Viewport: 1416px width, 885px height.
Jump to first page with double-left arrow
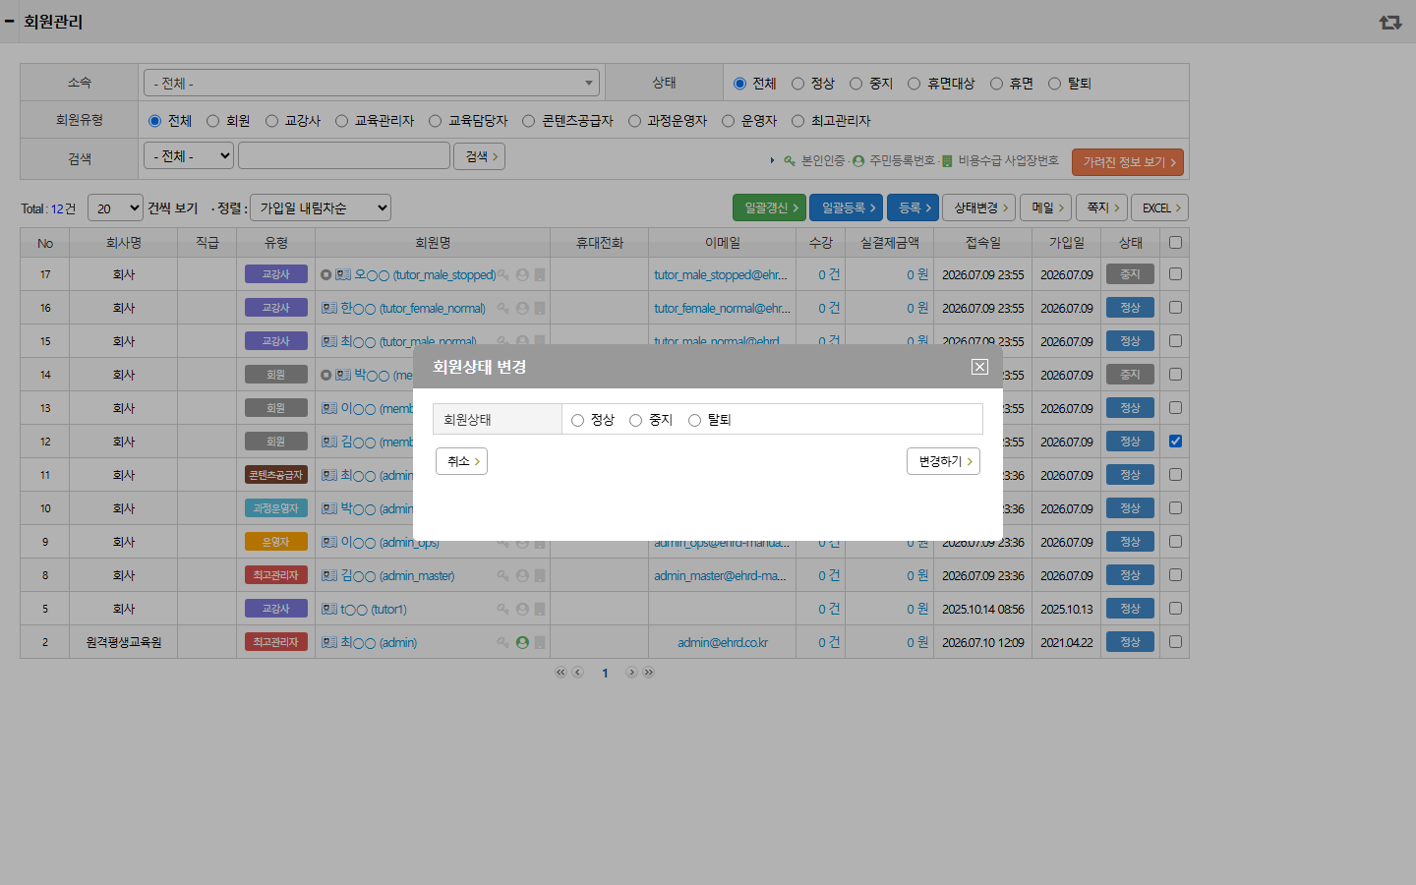point(560,673)
